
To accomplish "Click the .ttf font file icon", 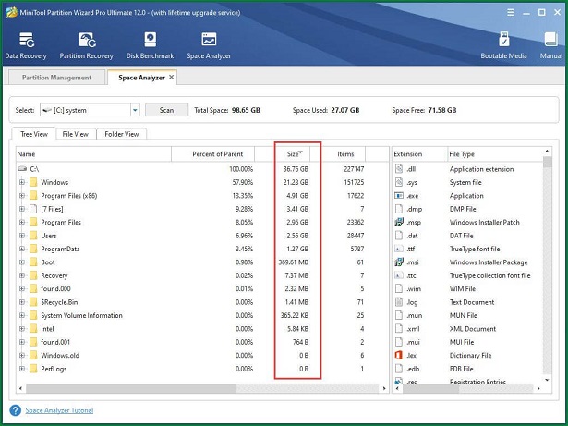I will pyautogui.click(x=399, y=250).
